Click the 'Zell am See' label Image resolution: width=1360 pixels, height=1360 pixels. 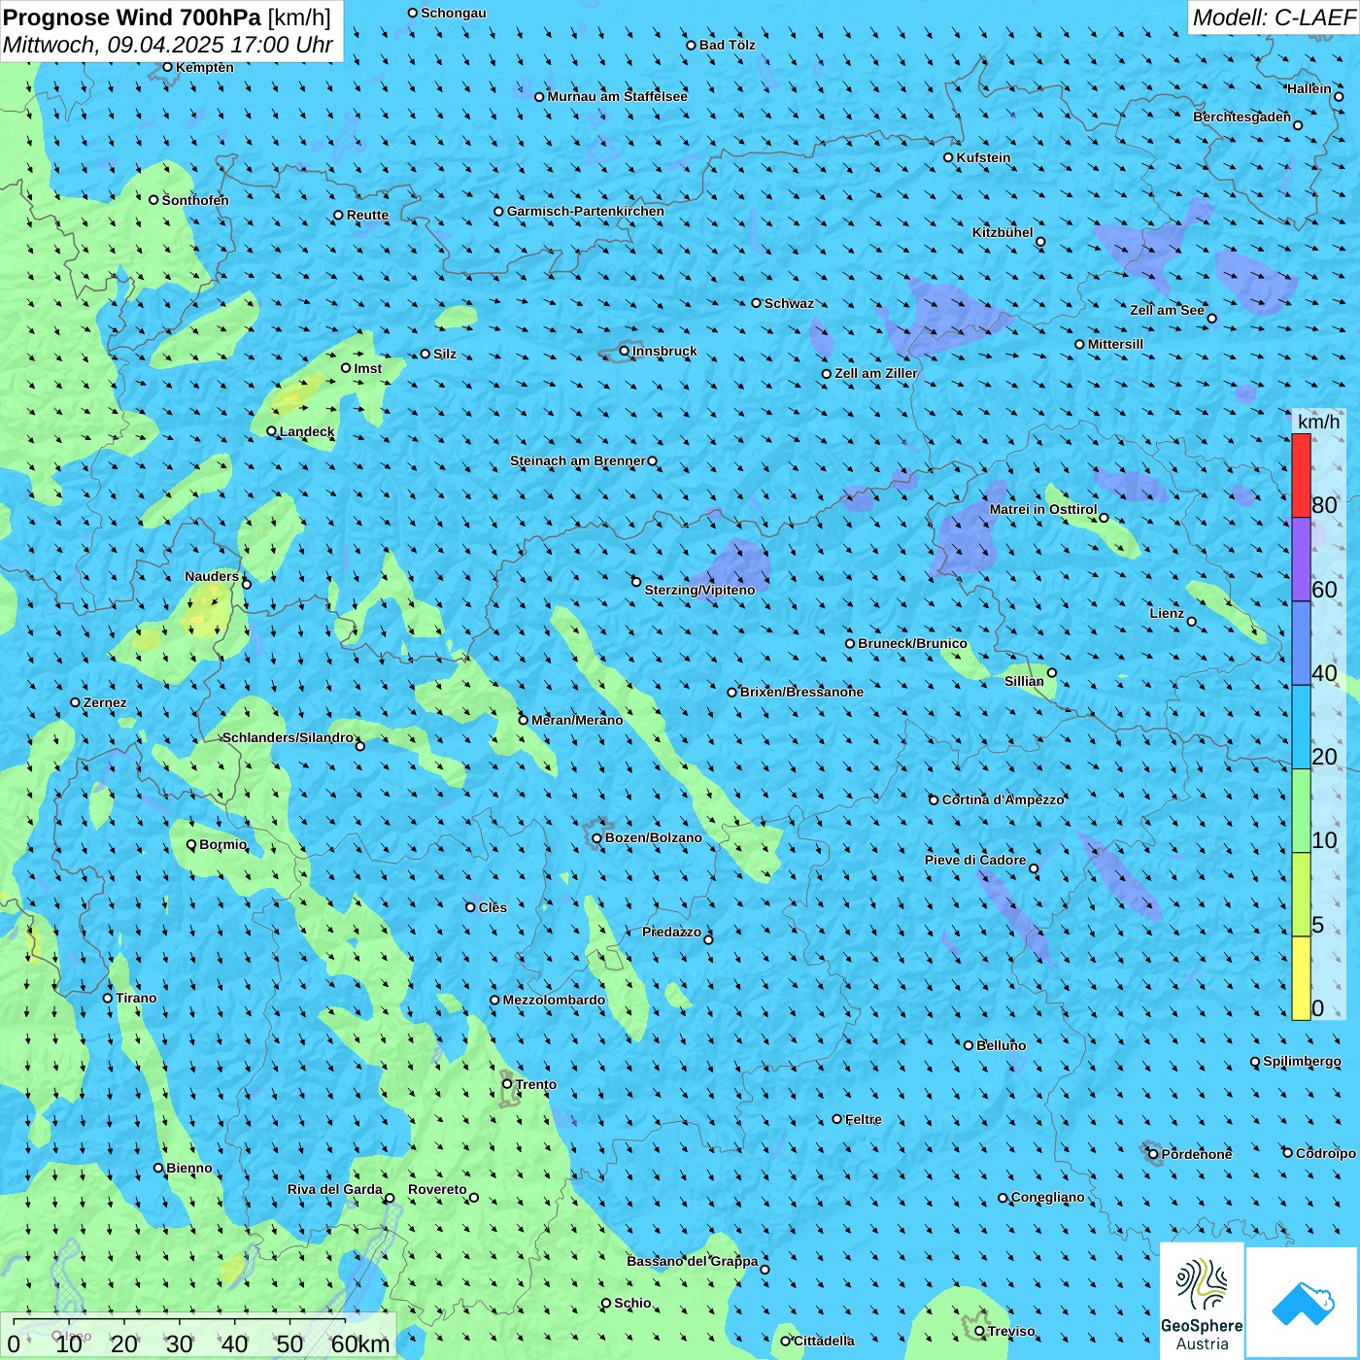1167,310
